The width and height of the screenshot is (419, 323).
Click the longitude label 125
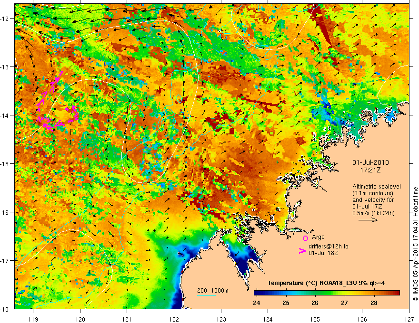coord(315,319)
